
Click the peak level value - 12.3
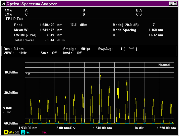[x=72, y=25]
